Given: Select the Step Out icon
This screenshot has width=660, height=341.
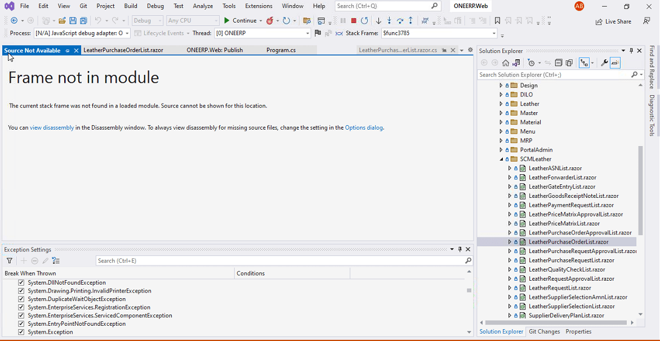Looking at the screenshot, I should (411, 20).
